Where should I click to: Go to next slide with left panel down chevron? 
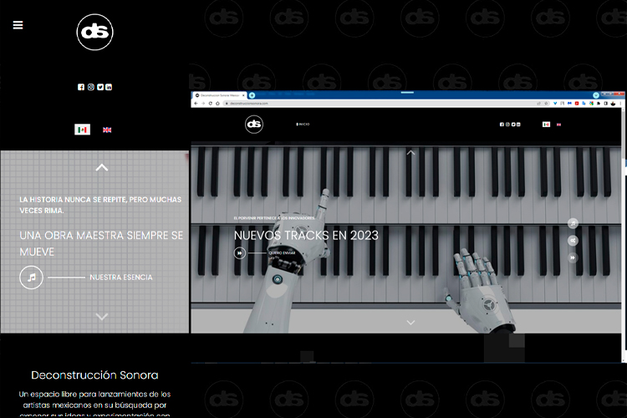pyautogui.click(x=102, y=316)
